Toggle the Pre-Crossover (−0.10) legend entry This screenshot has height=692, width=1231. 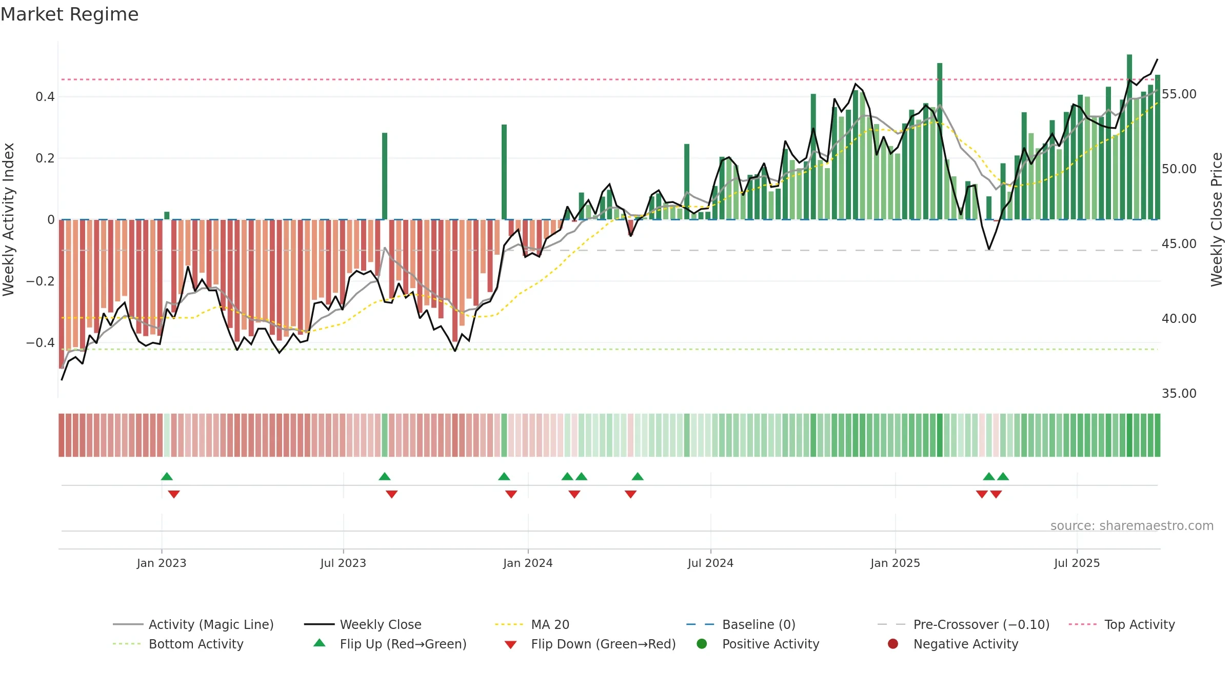click(963, 624)
